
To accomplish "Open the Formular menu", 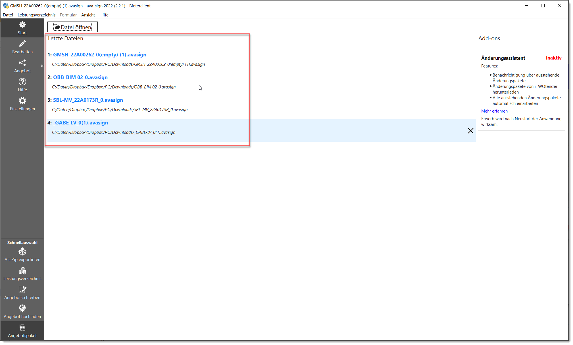I will (68, 15).
